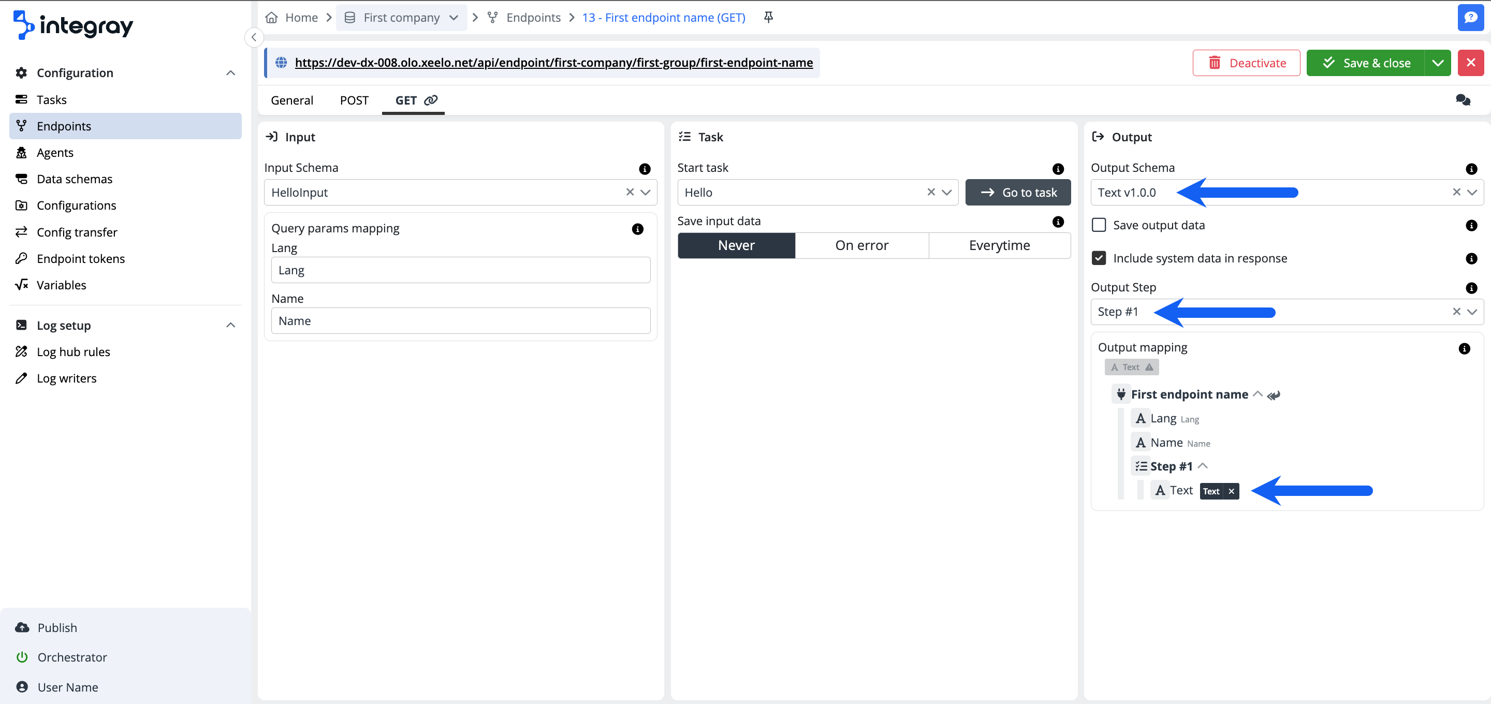Enable Save output data checkbox
This screenshot has height=704, width=1491.
point(1099,225)
